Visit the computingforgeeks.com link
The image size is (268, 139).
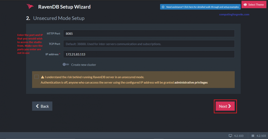pos(234,14)
